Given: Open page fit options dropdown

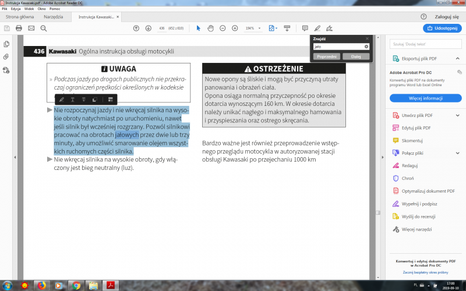Looking at the screenshot, I should click(x=273, y=28).
